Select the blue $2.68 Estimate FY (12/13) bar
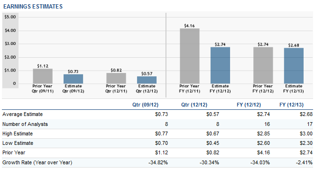 click(x=294, y=66)
